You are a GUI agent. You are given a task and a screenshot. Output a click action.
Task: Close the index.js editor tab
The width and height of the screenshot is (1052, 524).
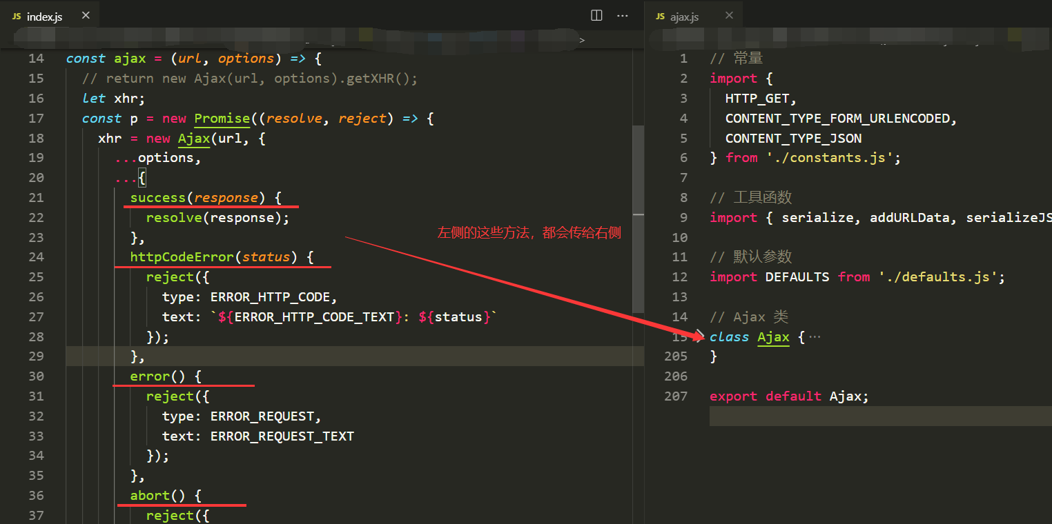pos(86,16)
